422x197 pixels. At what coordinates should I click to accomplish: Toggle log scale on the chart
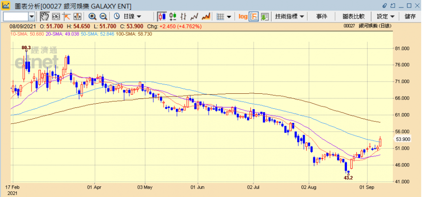coord(243,16)
